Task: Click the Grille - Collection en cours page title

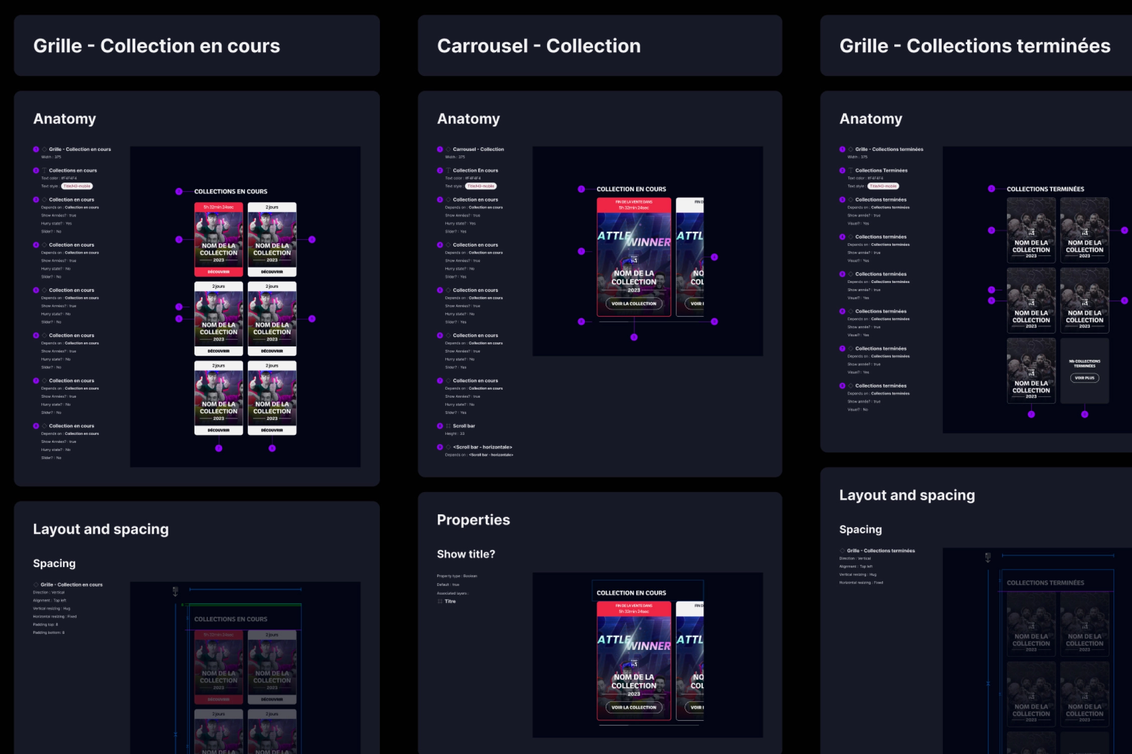Action: (157, 46)
